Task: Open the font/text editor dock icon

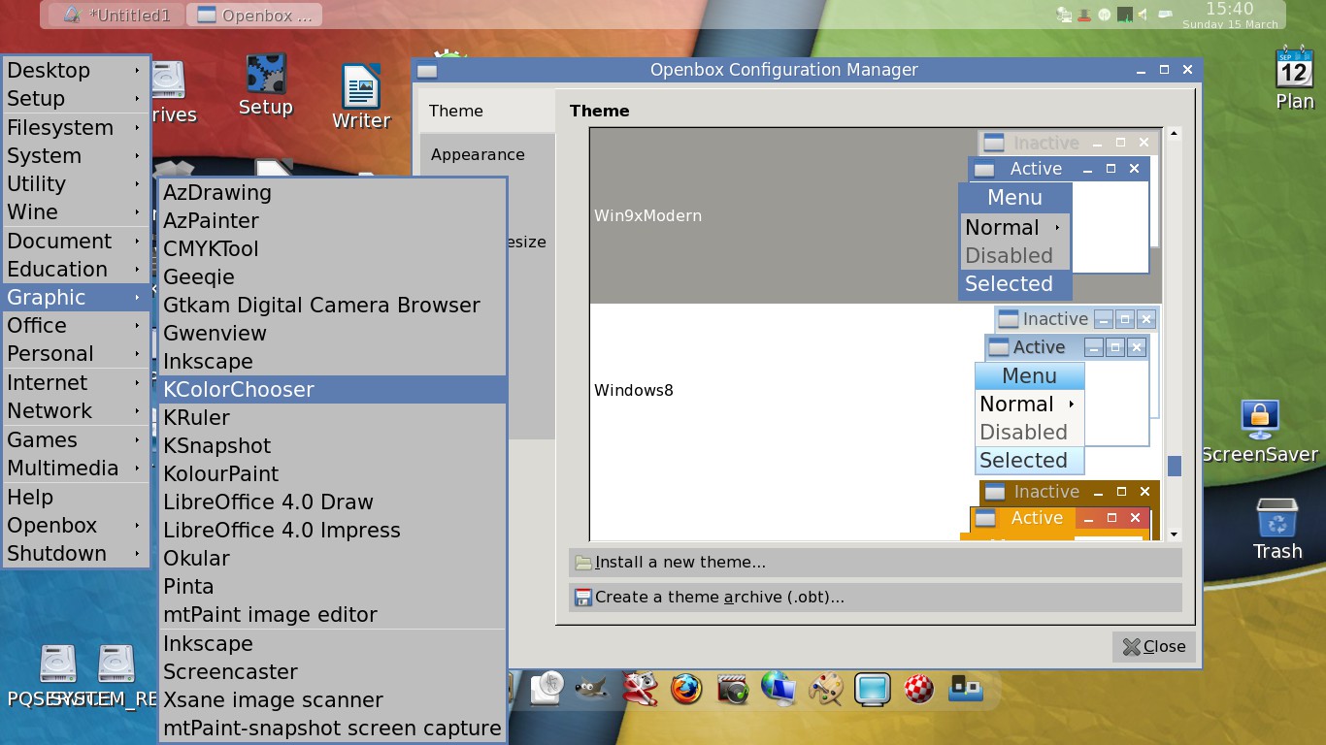Action: pos(548,689)
